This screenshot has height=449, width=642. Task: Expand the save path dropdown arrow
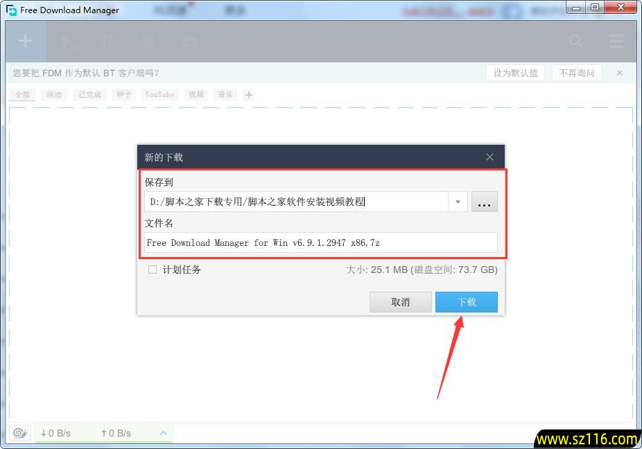coord(458,202)
